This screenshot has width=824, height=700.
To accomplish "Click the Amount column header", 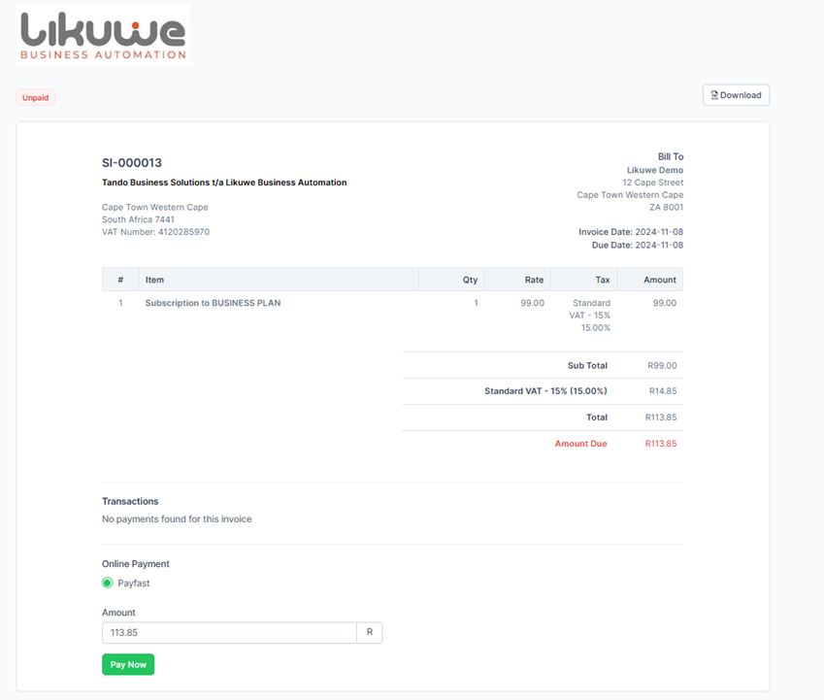I will (660, 280).
